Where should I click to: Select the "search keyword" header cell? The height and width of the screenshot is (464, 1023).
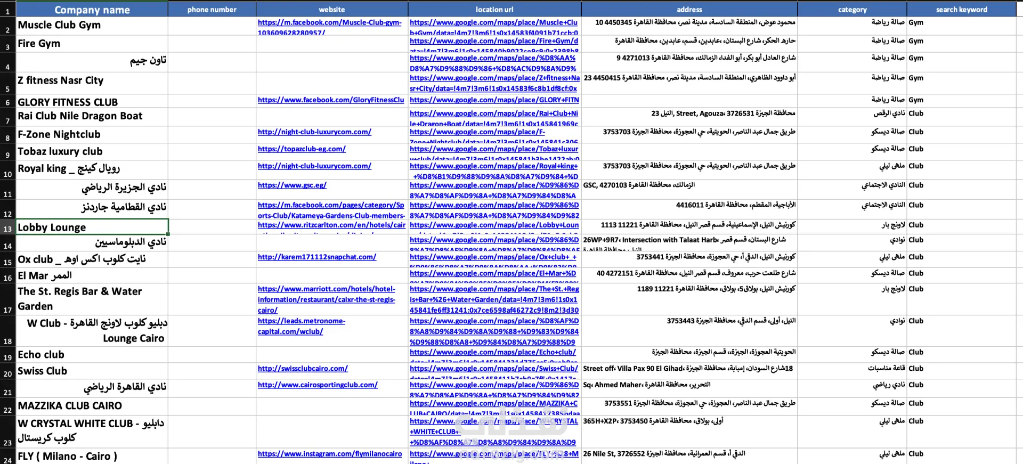point(962,10)
